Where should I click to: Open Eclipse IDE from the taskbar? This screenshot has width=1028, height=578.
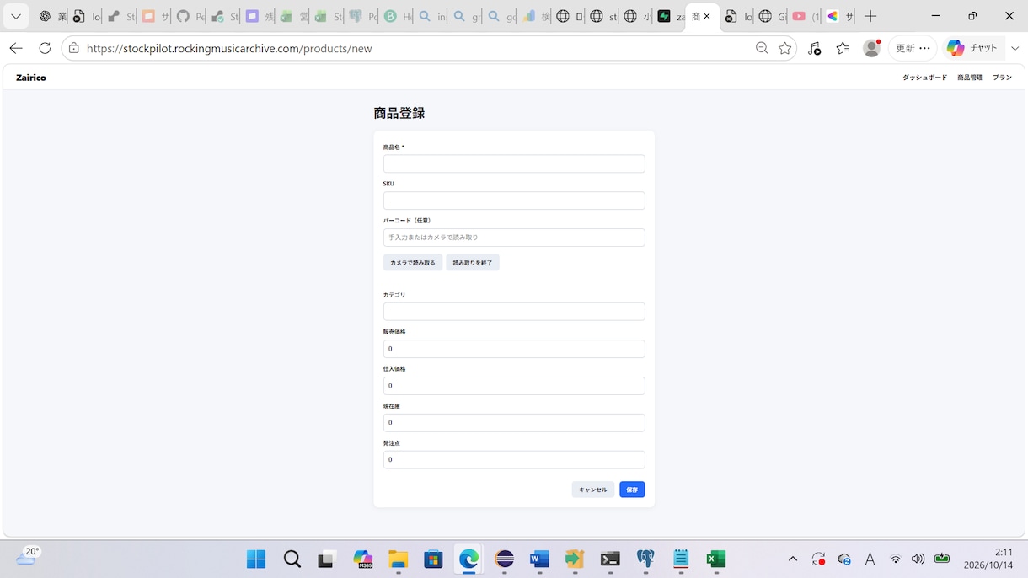(504, 559)
